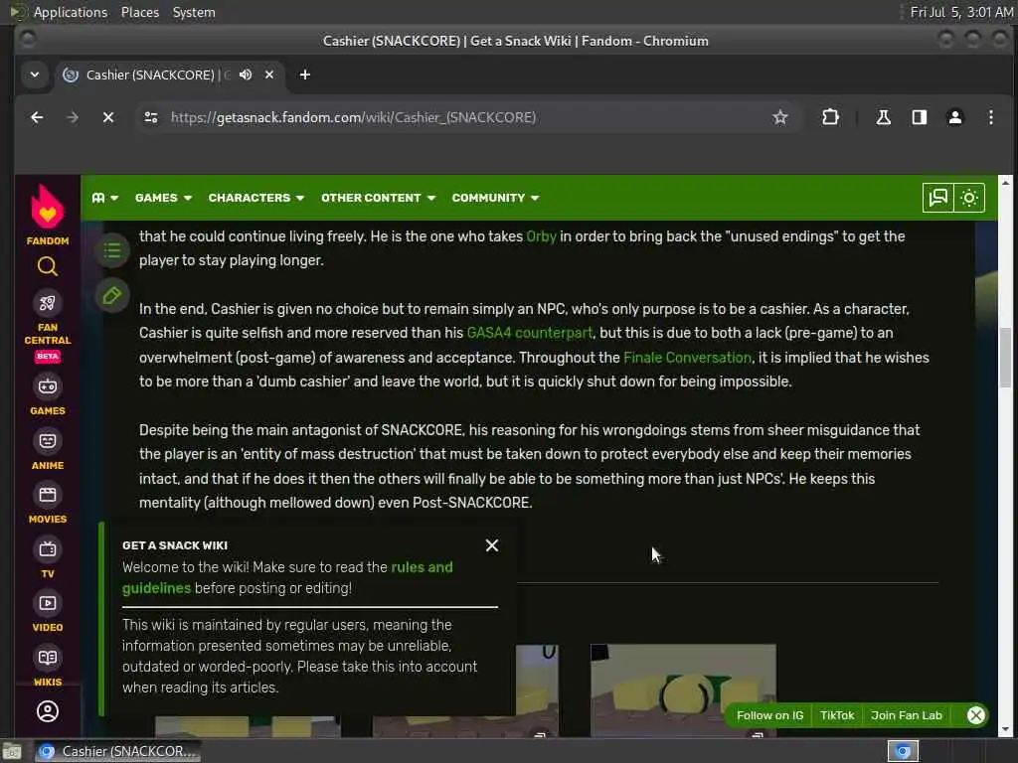1018x763 pixels.
Task: Open the Anime sidebar section
Action: tap(48, 450)
